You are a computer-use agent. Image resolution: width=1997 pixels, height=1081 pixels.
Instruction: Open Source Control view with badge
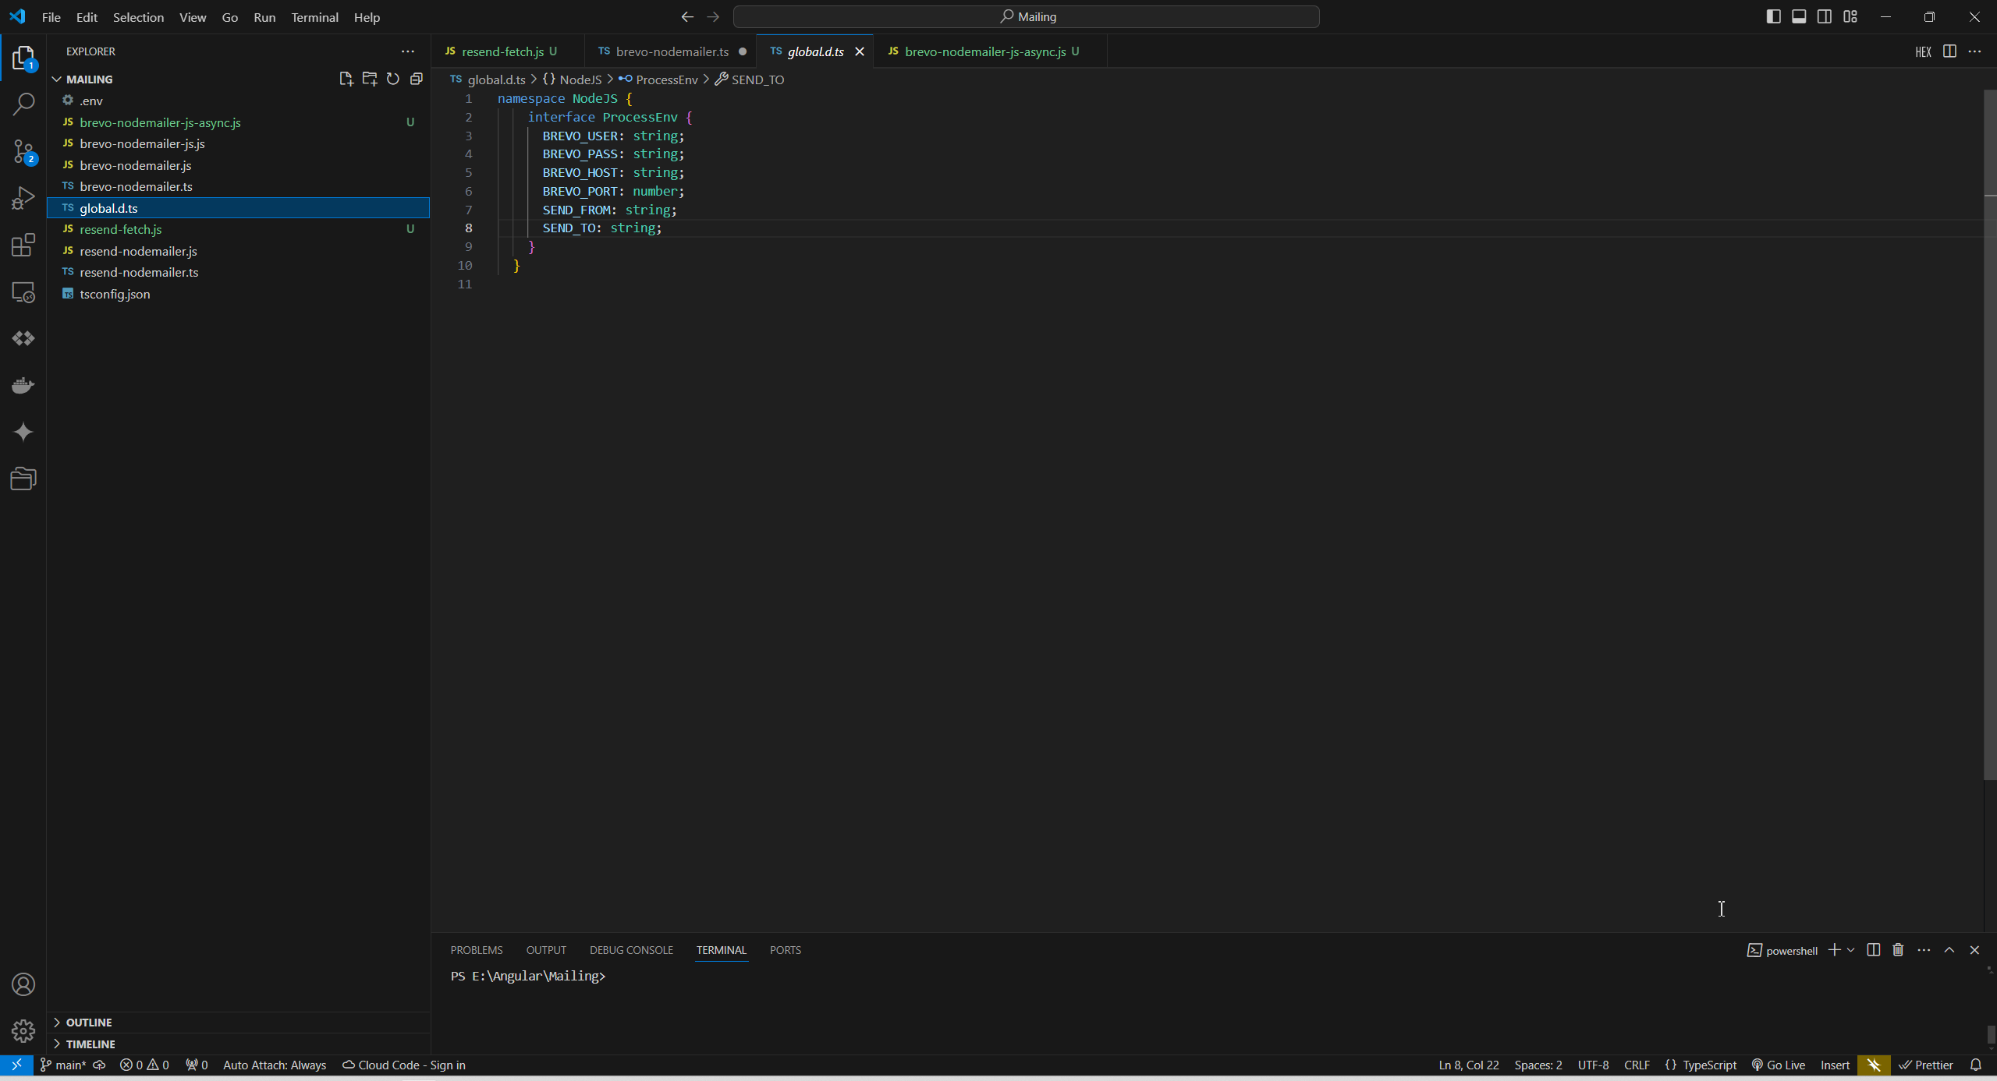point(23,151)
